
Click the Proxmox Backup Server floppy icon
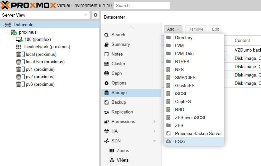[168, 133]
